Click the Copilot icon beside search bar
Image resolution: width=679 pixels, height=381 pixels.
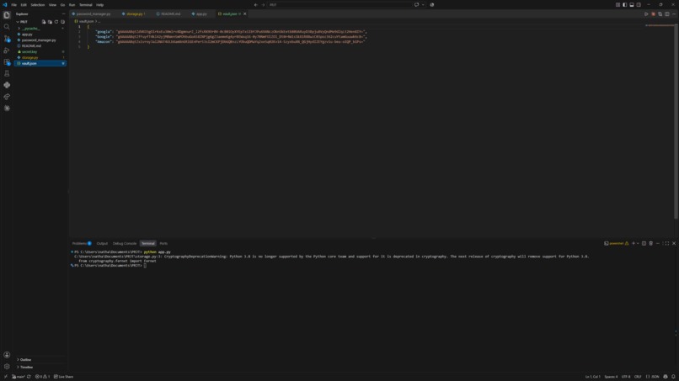pos(416,5)
